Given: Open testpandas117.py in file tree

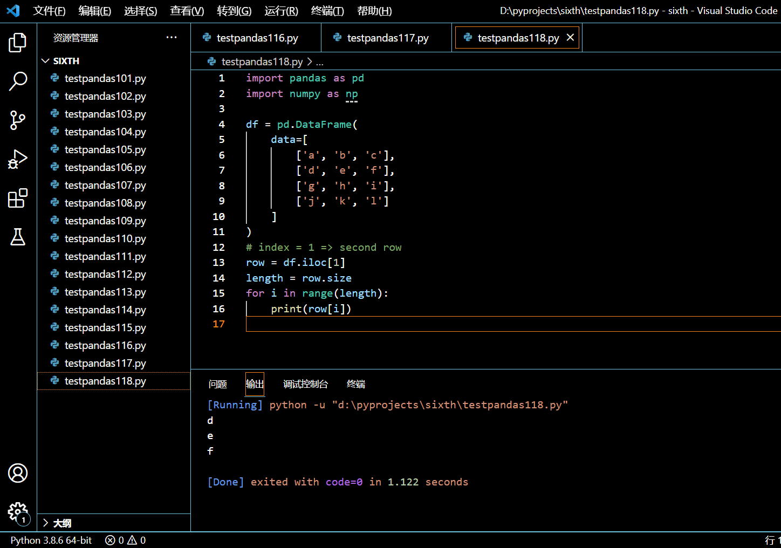Looking at the screenshot, I should [x=114, y=363].
